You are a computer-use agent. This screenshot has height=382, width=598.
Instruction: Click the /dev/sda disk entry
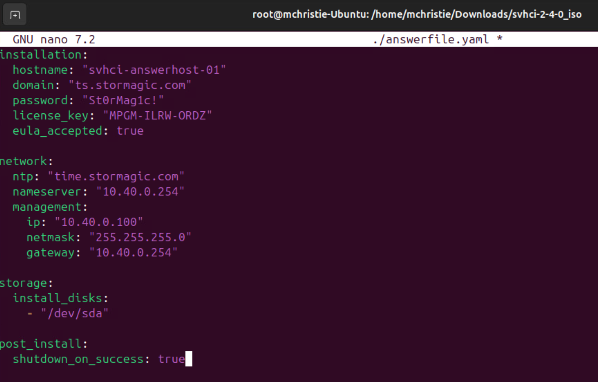coord(75,314)
